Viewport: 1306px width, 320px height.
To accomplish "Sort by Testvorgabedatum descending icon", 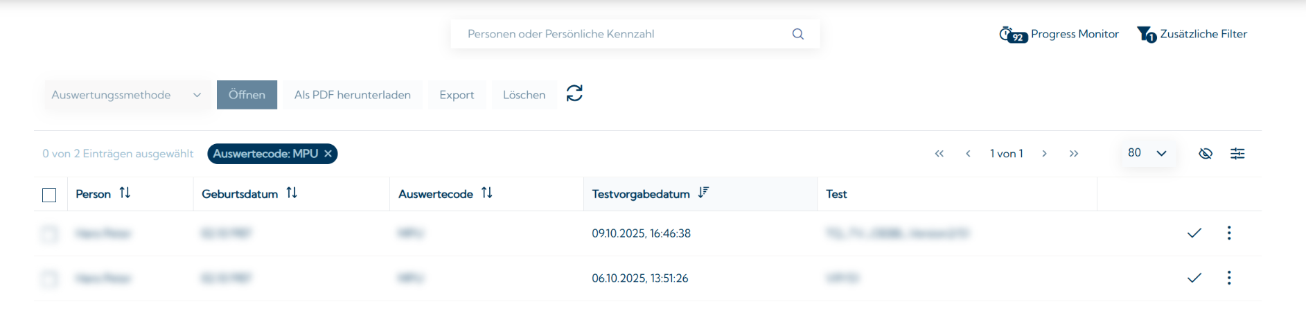I will click(x=703, y=193).
